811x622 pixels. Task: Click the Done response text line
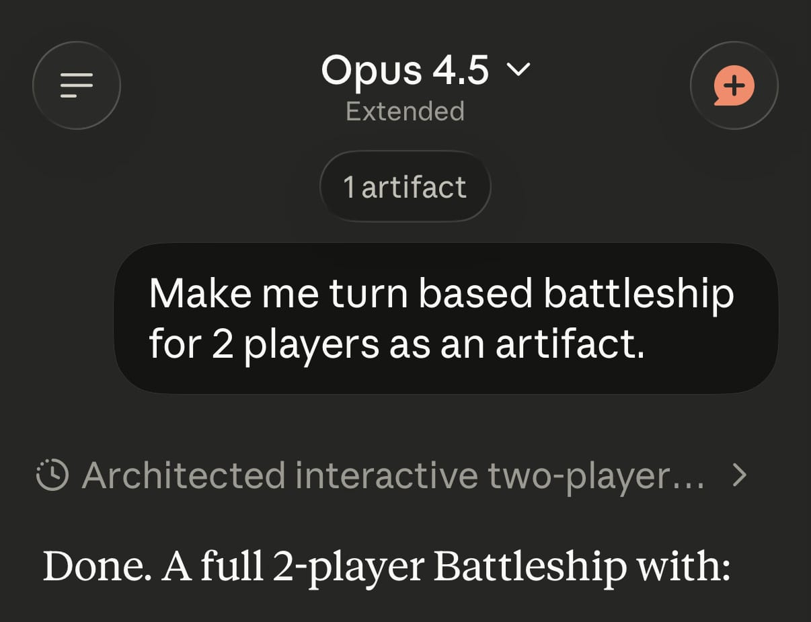[387, 567]
